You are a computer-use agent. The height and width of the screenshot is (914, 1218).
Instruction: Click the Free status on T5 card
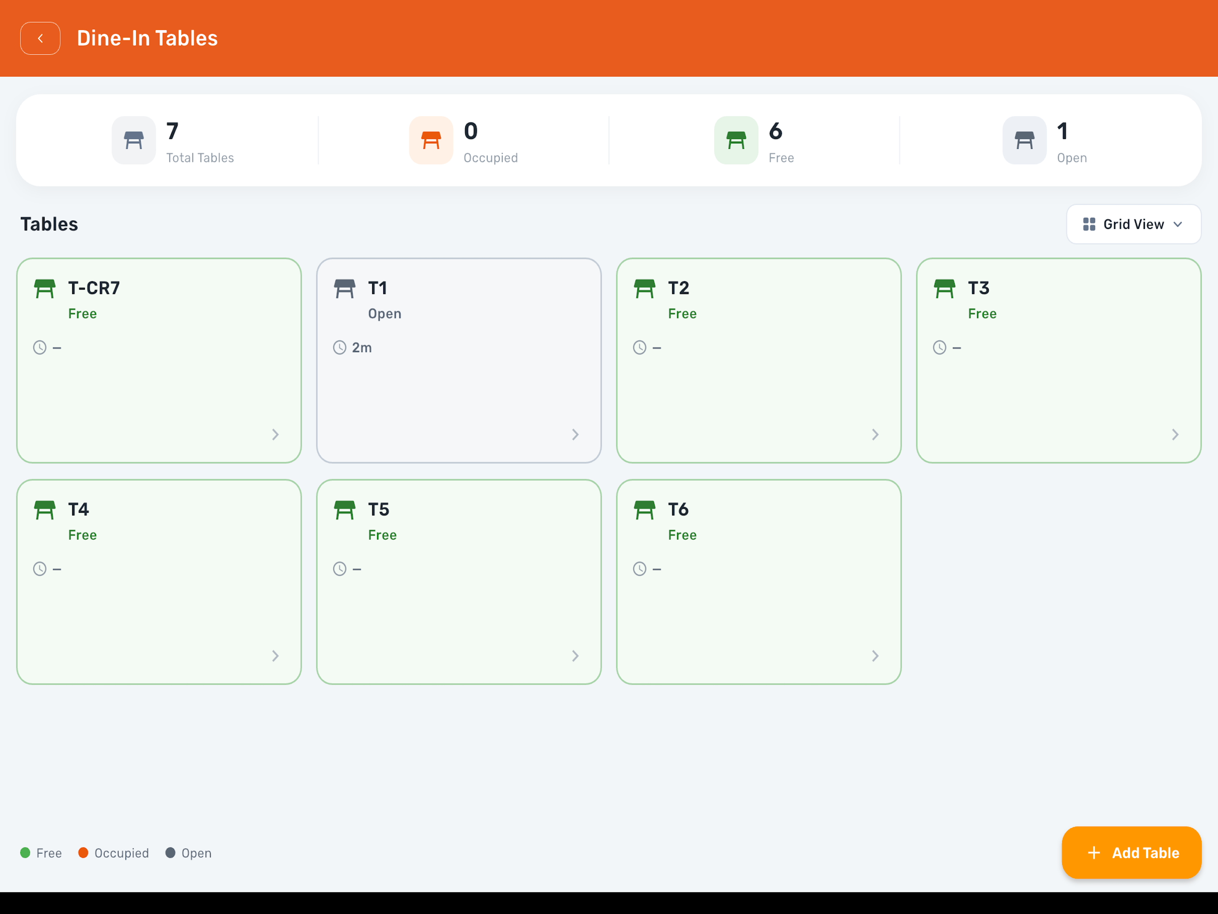click(383, 535)
